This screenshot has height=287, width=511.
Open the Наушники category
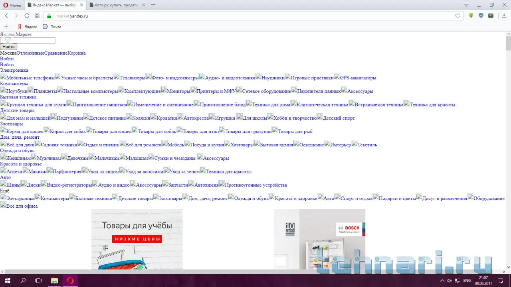tap(273, 78)
